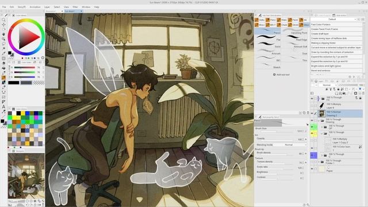
Task: Open the Filter menu
Action: tap(75, 7)
